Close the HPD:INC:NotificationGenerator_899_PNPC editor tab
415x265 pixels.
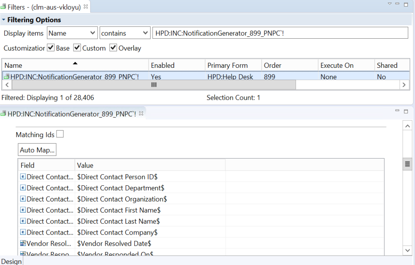(141, 114)
